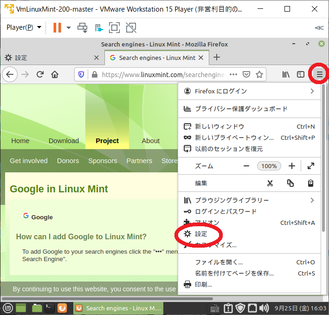Open the Library toolbar icon

[x=286, y=74]
